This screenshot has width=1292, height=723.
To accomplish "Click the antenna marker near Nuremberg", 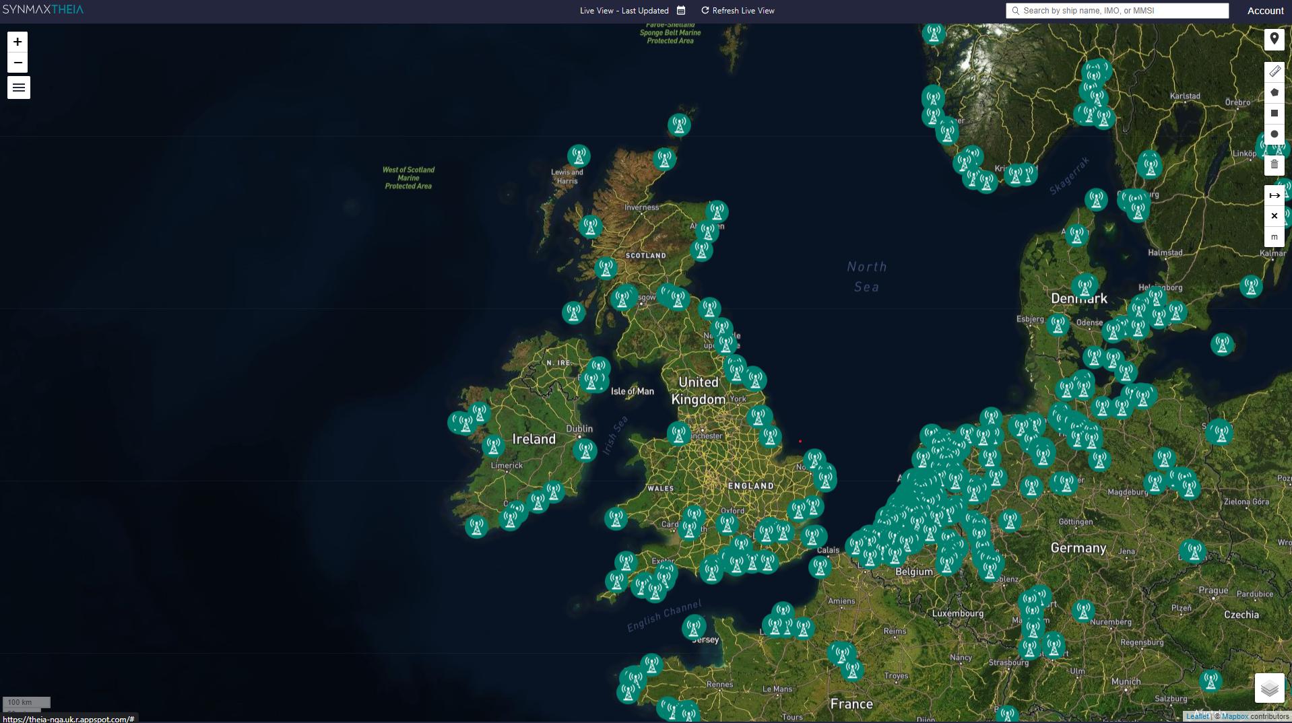I will [x=1083, y=611].
